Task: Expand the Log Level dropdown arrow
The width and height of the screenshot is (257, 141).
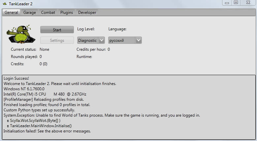Action: (102, 40)
